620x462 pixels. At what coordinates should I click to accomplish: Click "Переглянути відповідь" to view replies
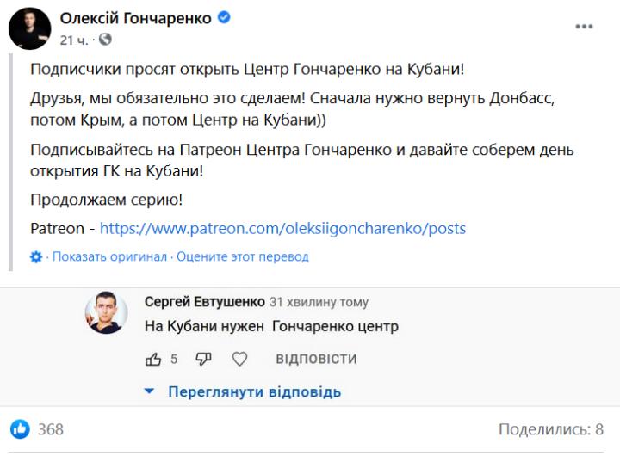click(254, 391)
